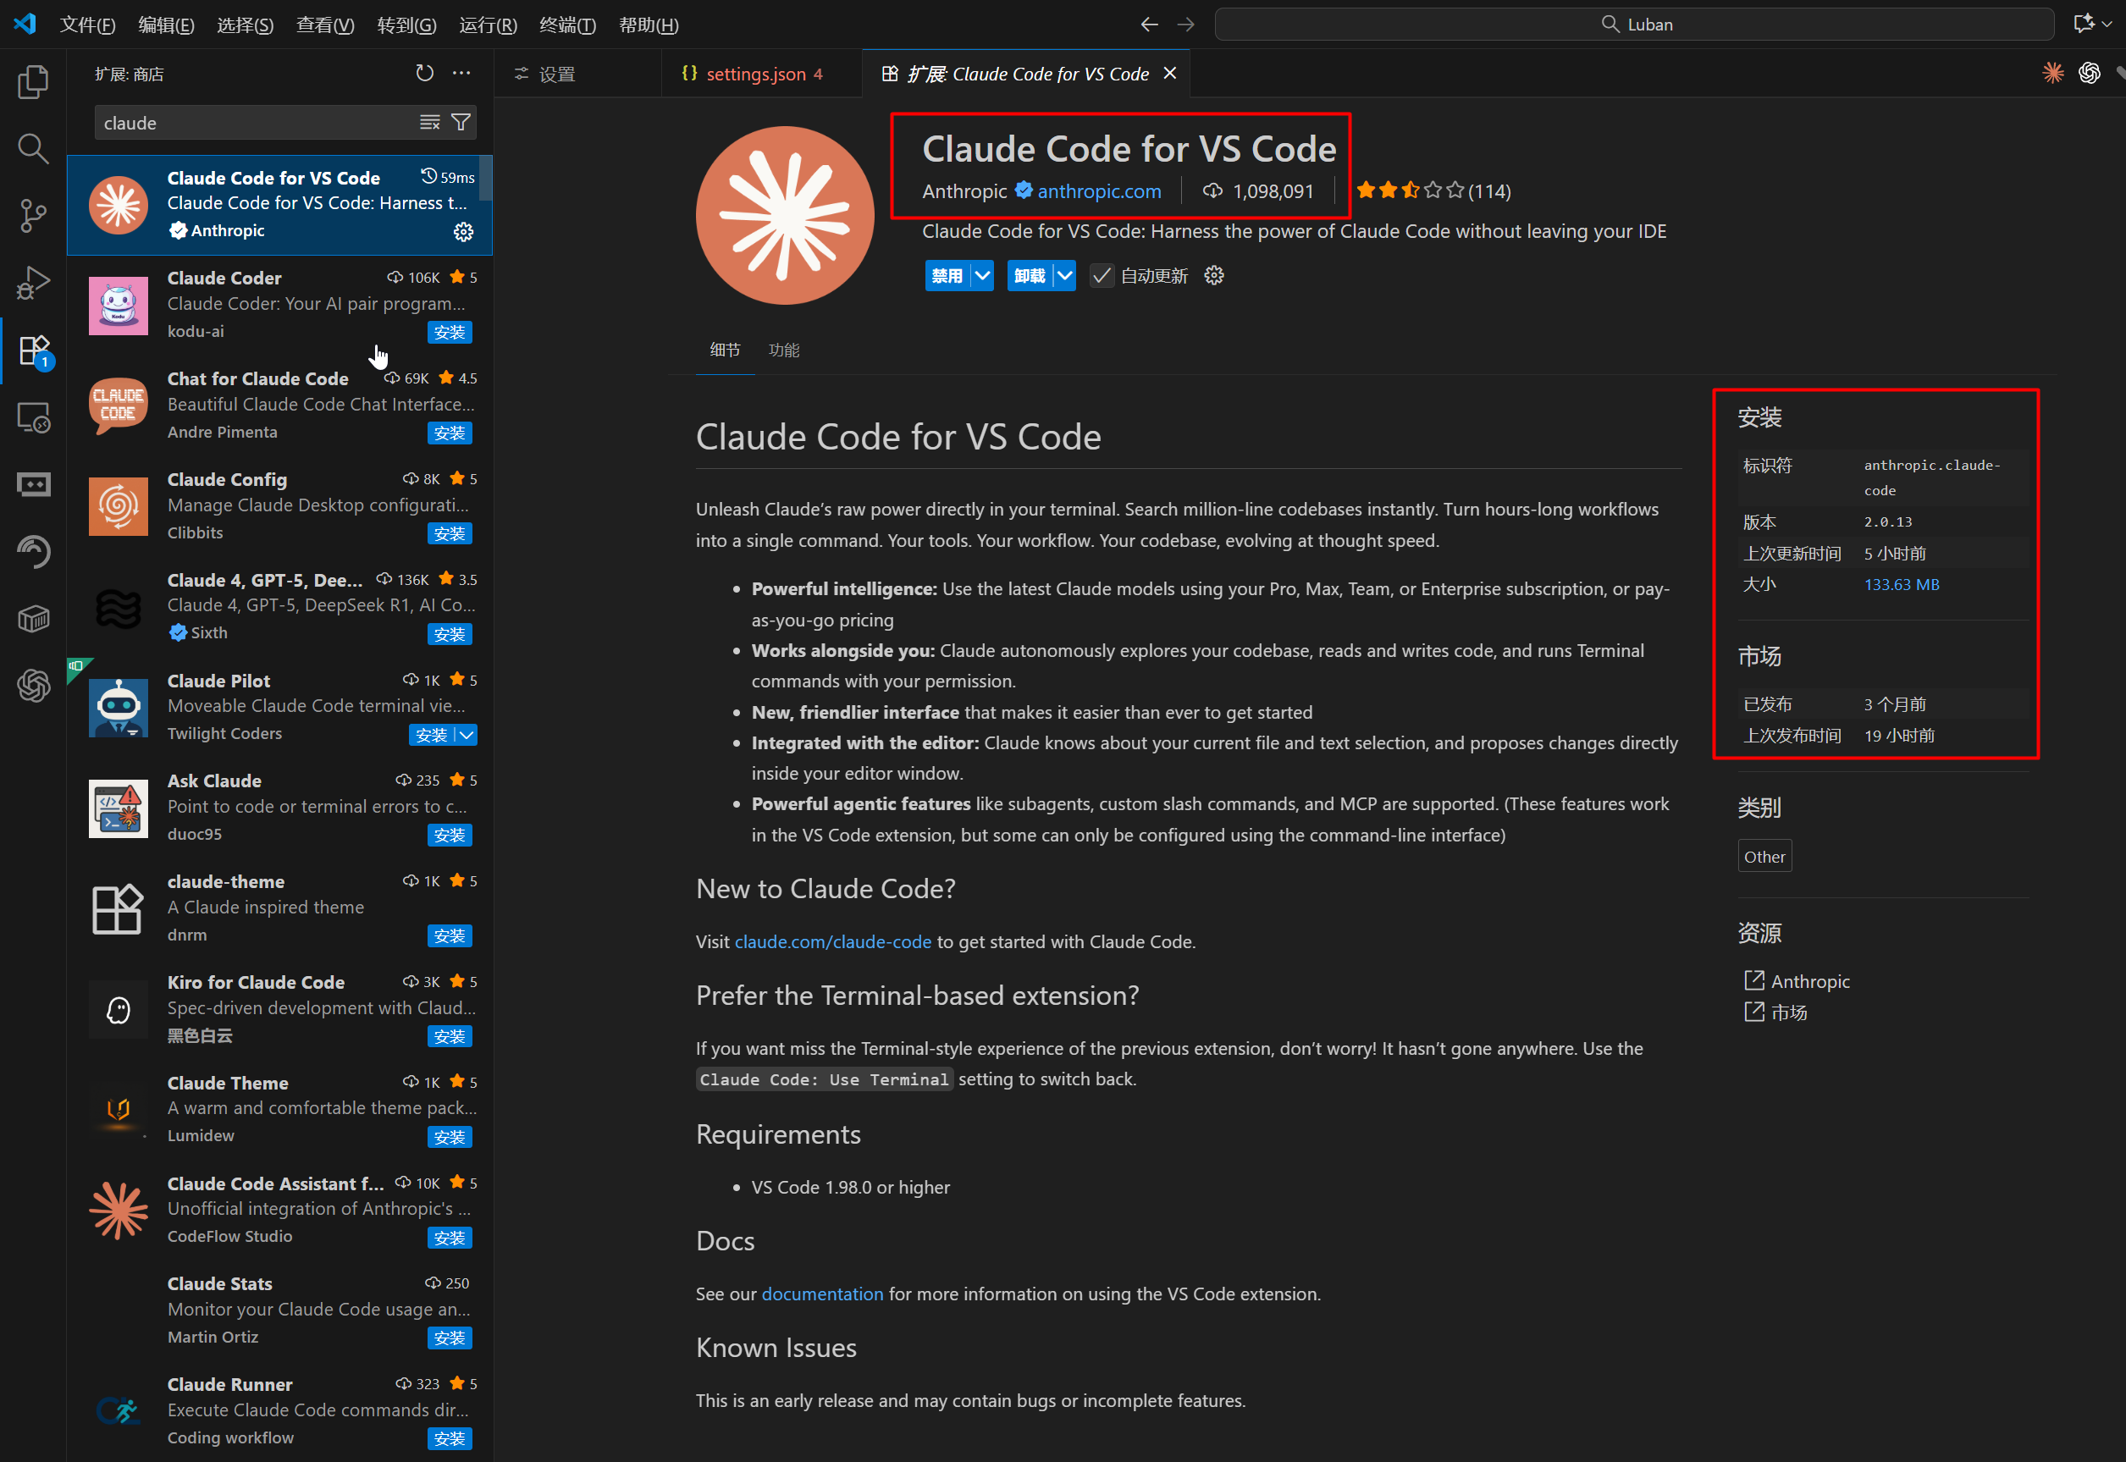Click the Search icon in the activity bar
This screenshot has width=2126, height=1462.
[x=33, y=148]
